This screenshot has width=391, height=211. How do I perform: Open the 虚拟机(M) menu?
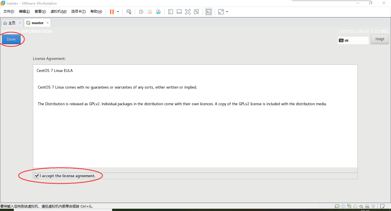[x=58, y=11]
